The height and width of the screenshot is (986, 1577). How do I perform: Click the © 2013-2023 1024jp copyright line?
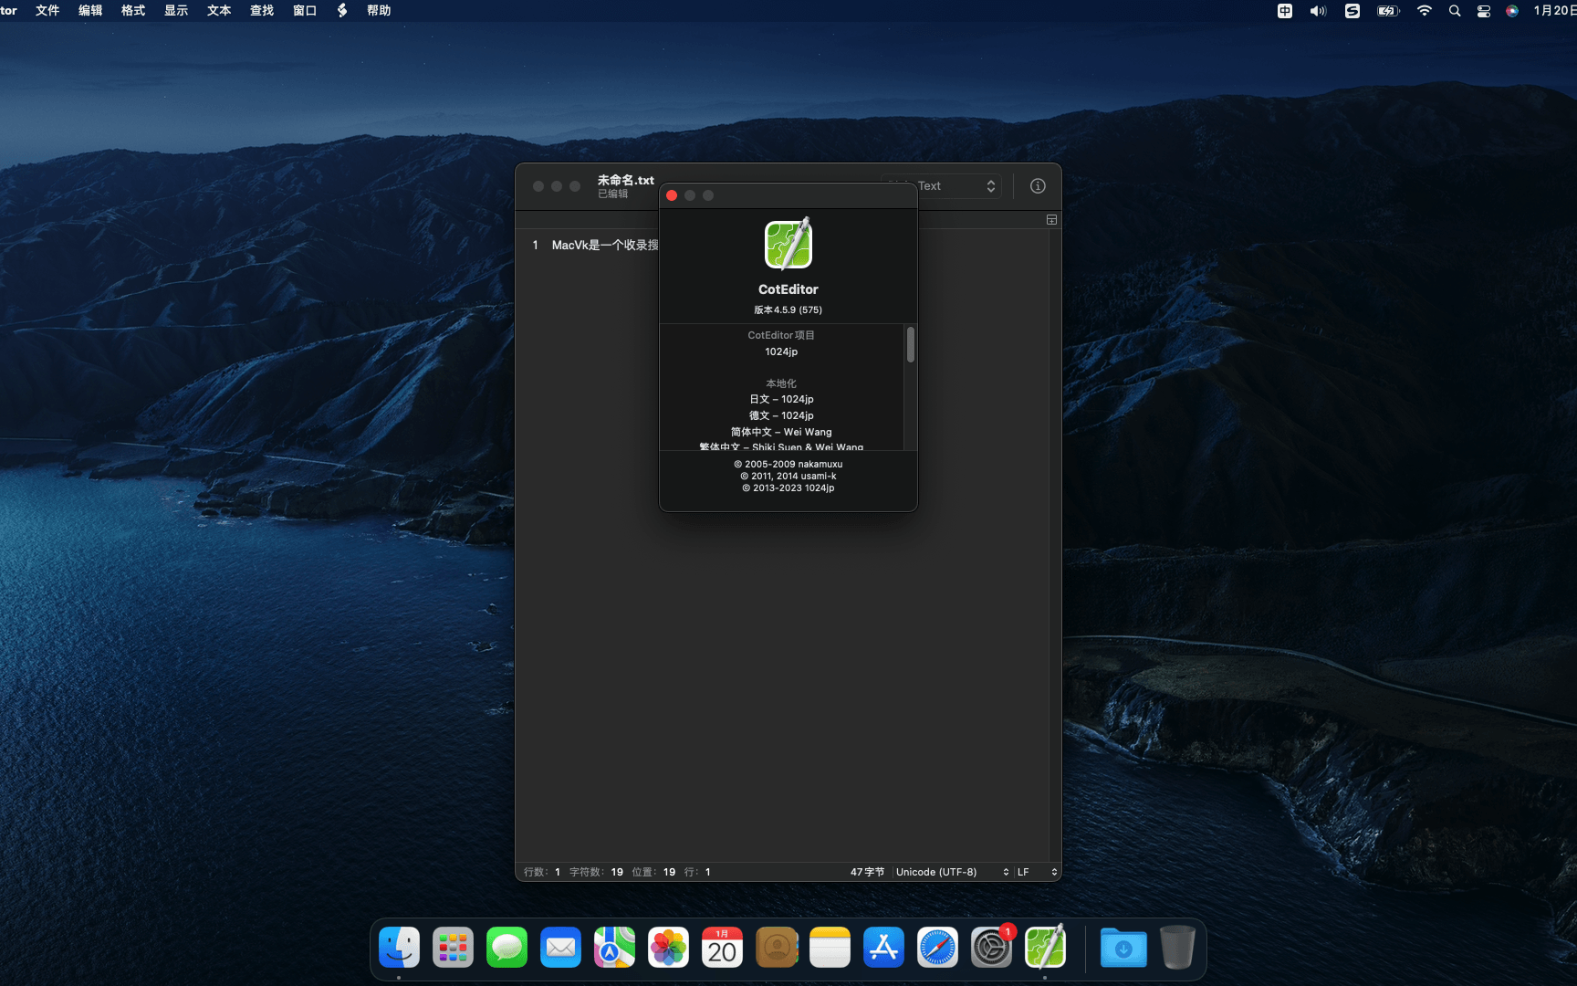pos(788,488)
